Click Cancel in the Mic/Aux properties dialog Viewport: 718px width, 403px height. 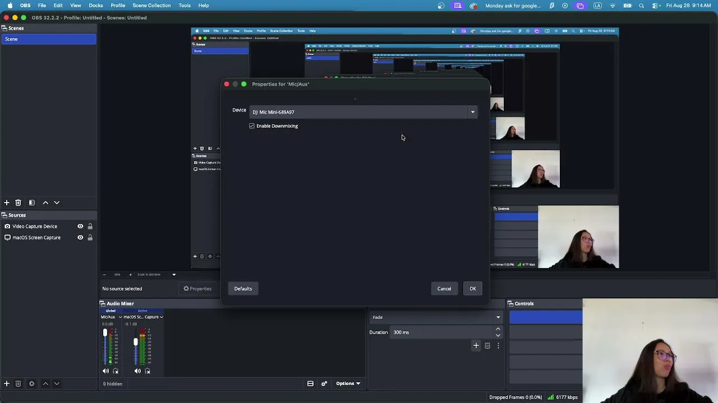click(x=444, y=289)
